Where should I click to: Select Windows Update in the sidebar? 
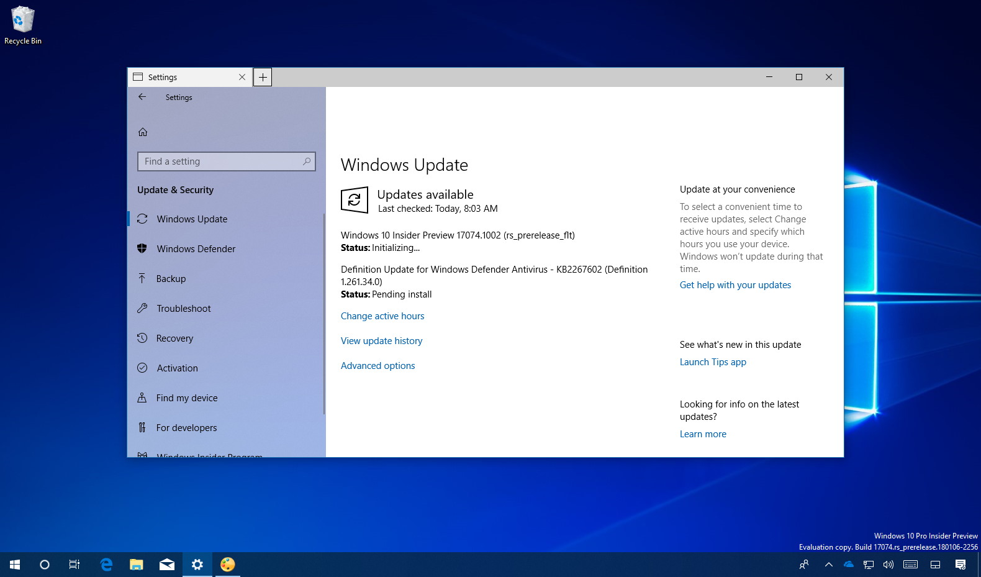click(x=225, y=219)
